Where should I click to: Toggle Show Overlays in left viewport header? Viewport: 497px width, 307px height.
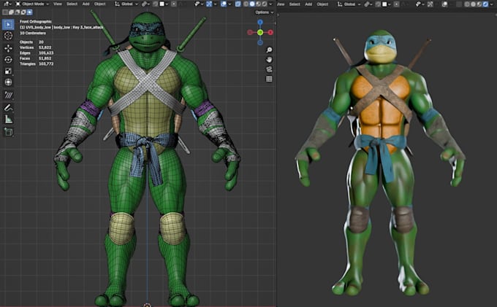(x=224, y=4)
